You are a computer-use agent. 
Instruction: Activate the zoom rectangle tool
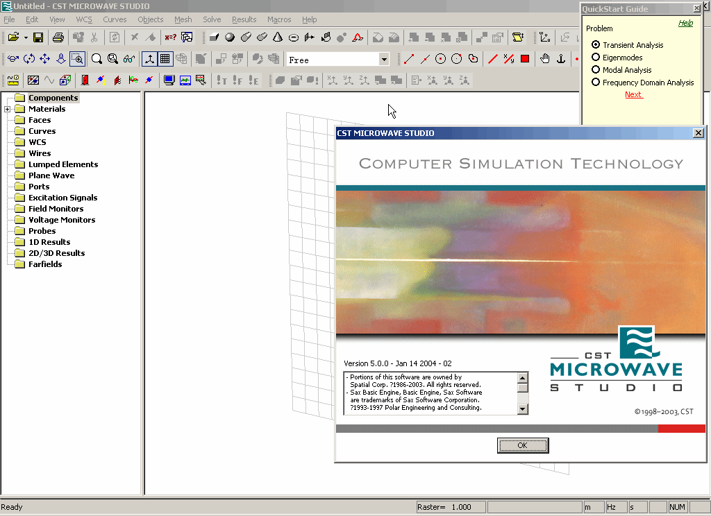78,58
